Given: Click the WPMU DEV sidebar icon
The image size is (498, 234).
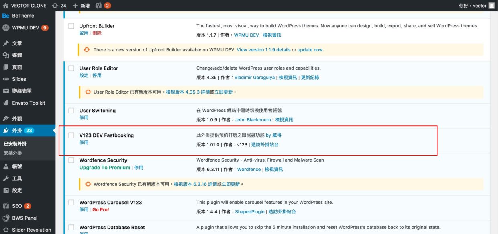Looking at the screenshot, I should coord(6,28).
